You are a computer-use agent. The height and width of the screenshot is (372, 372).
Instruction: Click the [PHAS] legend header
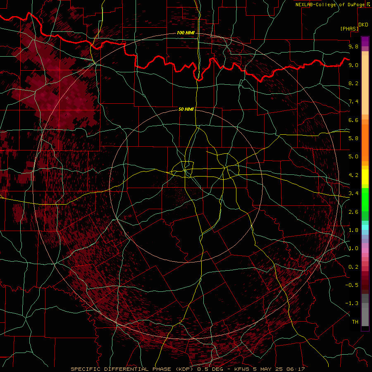(349, 29)
